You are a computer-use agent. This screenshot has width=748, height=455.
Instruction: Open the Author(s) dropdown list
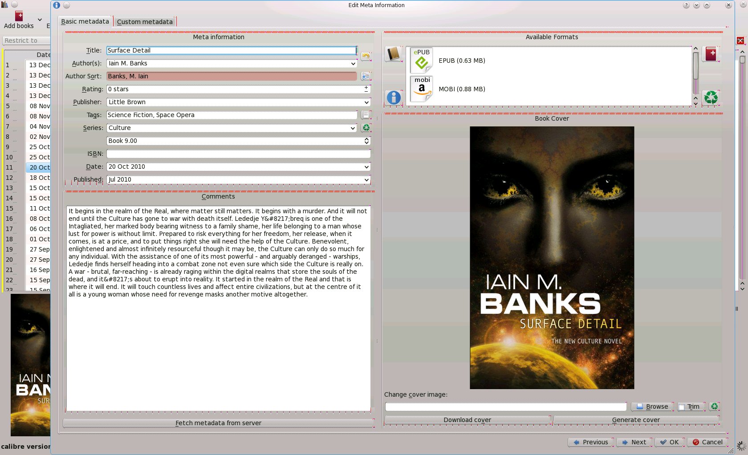[x=353, y=64]
